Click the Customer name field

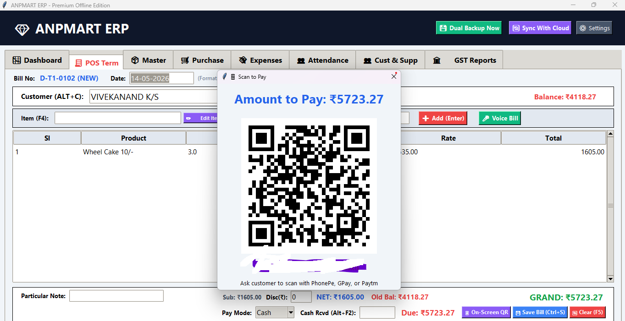point(154,97)
